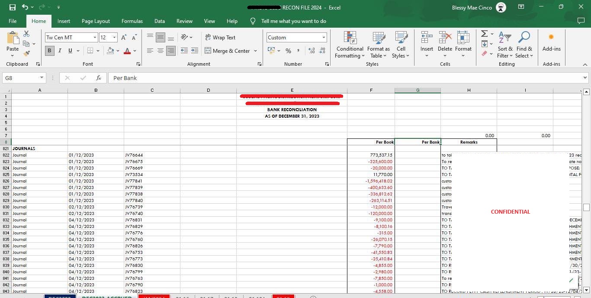Decrease decimal places
Image resolution: width=591 pixels, height=298 pixels.
point(322,51)
